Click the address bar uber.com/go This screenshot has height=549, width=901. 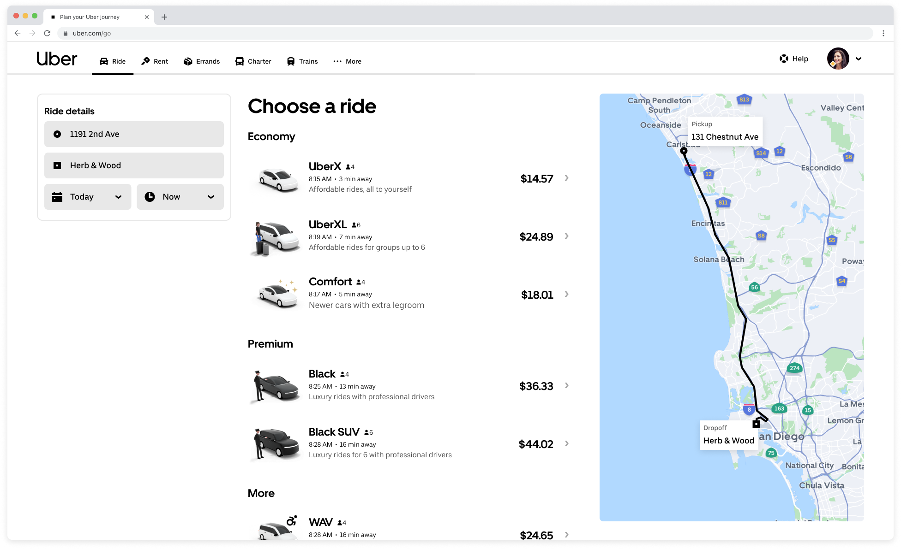[x=465, y=33]
